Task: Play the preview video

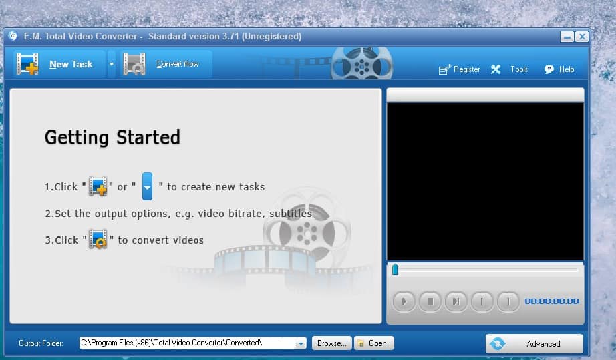Action: click(404, 301)
